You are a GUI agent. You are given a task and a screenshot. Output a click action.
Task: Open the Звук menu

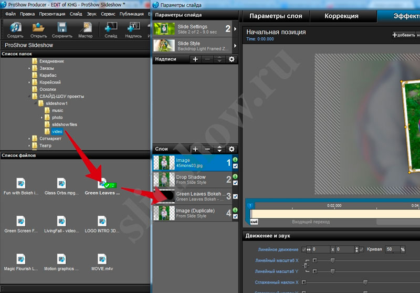coord(91,14)
